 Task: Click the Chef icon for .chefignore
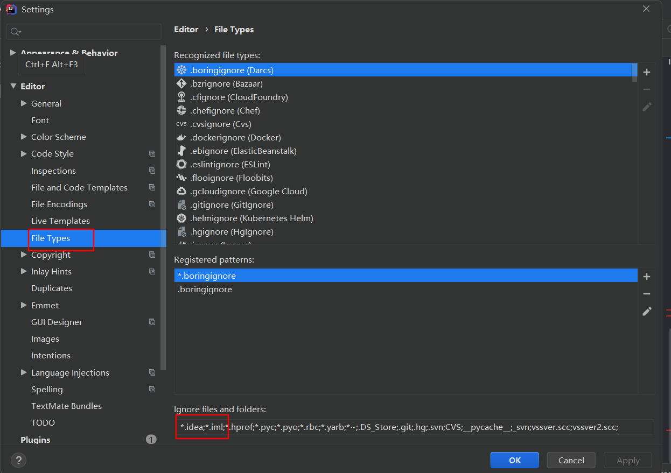click(181, 111)
